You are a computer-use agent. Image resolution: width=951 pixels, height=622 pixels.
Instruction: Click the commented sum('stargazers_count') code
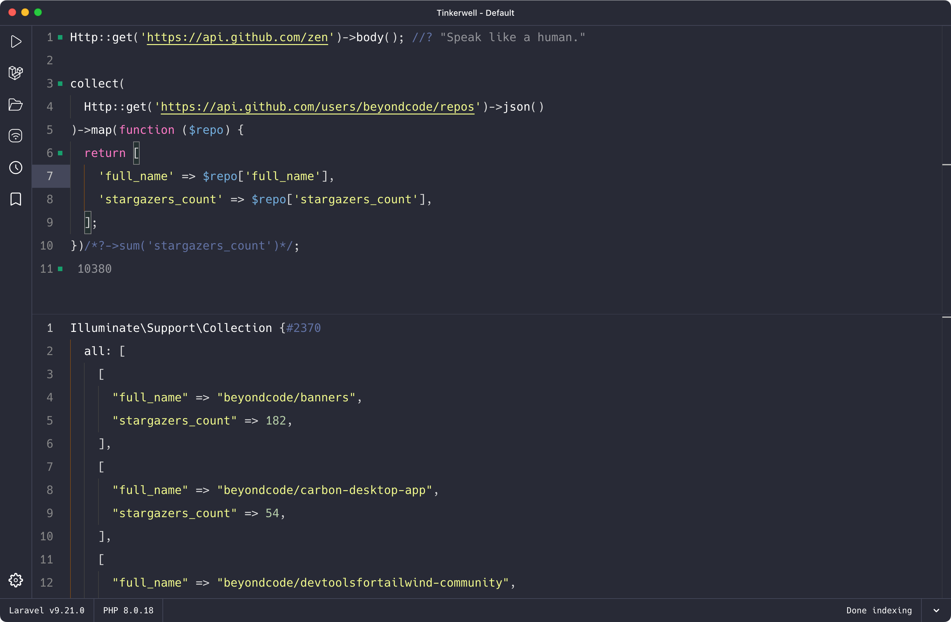[189, 246]
